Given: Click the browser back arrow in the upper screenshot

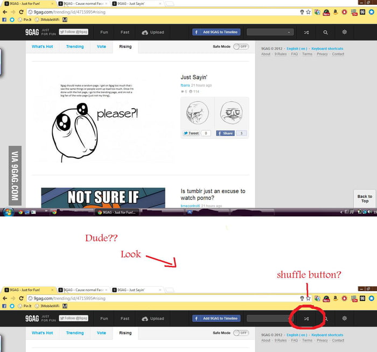Looking at the screenshot, I should tap(5, 12).
